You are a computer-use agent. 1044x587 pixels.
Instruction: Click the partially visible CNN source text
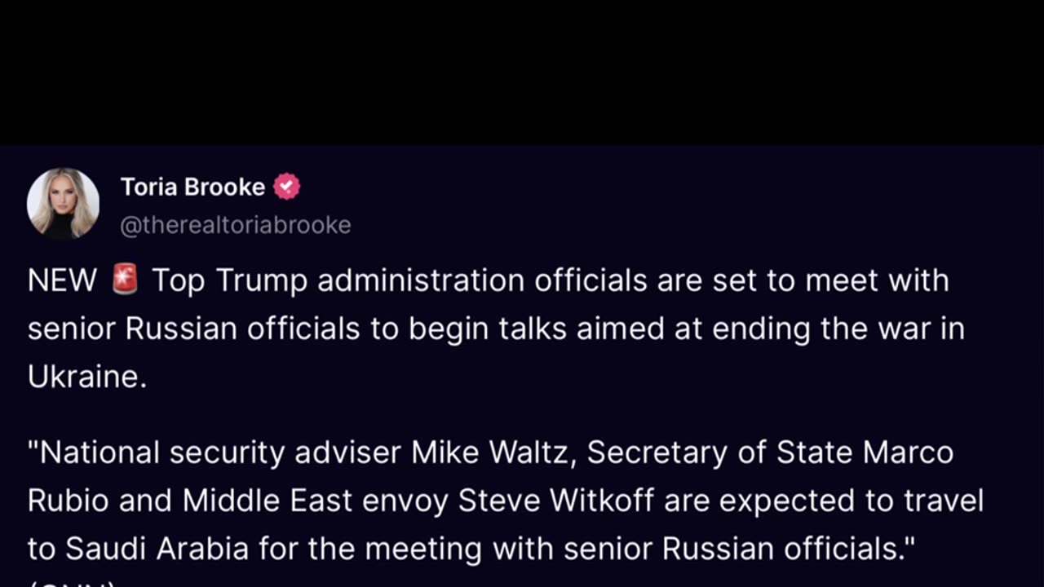point(73,582)
